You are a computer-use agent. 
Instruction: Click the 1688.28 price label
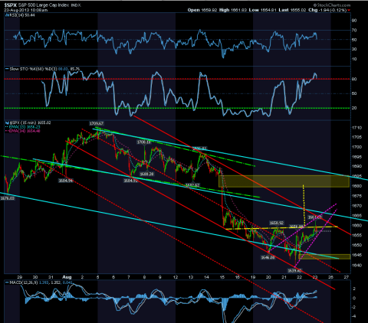146,174
